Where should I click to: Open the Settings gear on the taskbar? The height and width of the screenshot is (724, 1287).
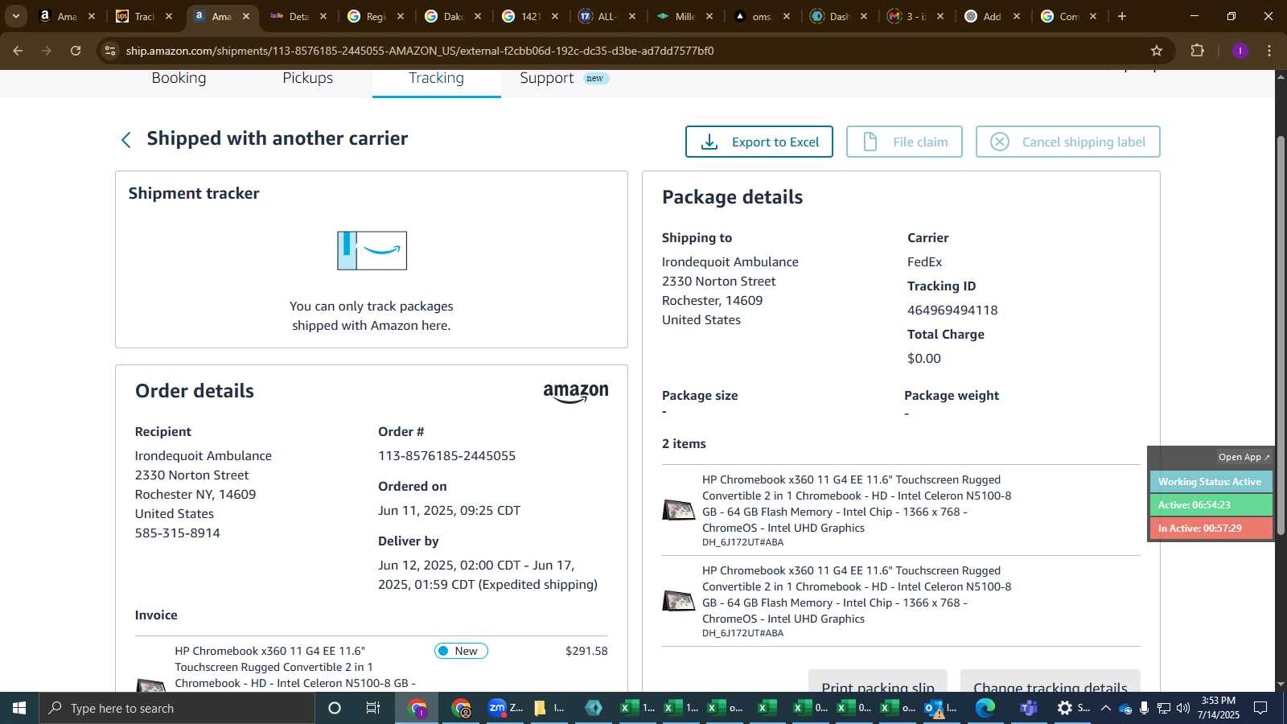click(x=1073, y=708)
